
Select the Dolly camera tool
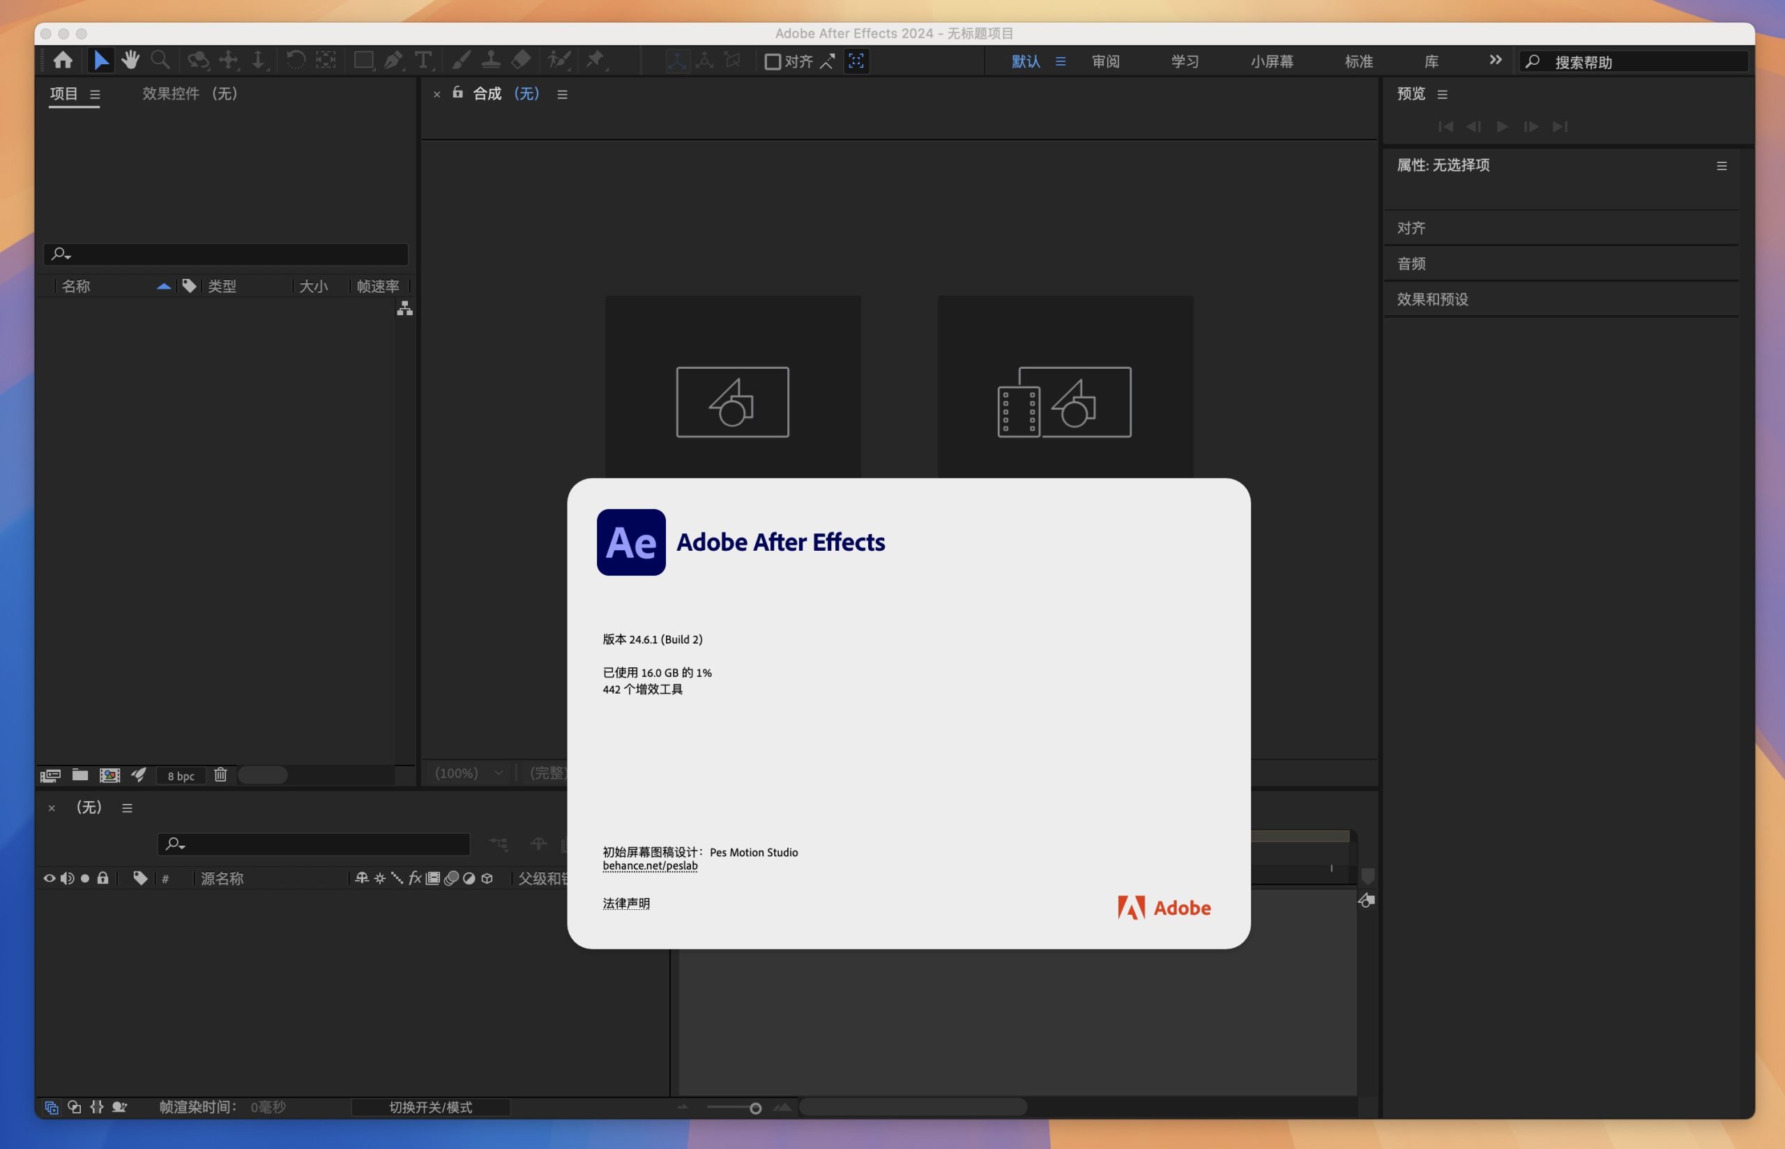(258, 61)
